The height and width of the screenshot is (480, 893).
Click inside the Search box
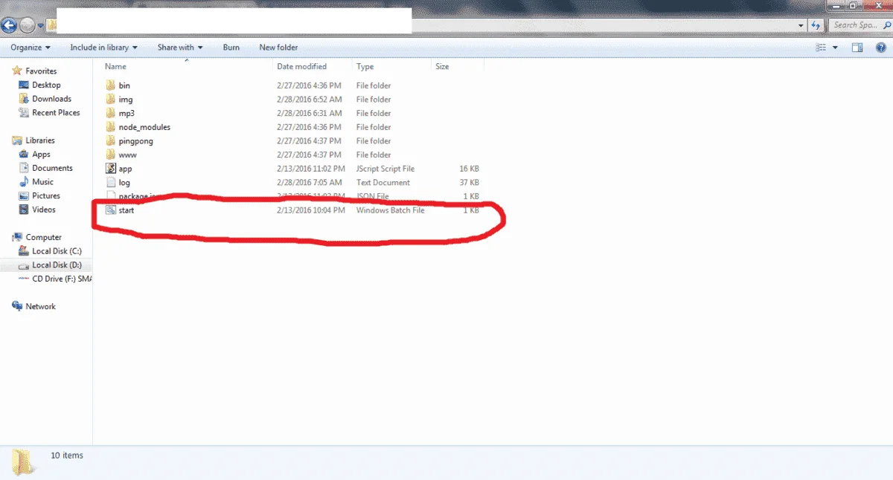(x=861, y=25)
